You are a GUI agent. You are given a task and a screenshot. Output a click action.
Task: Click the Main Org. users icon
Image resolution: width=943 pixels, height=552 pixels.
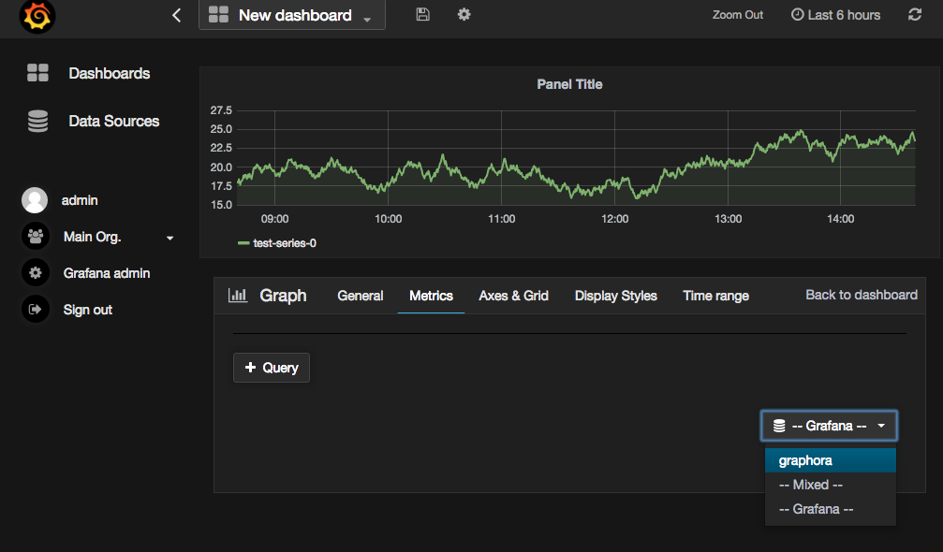pos(36,236)
